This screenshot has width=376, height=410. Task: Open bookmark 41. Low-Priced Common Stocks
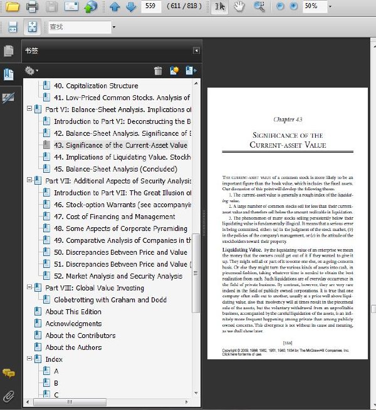coord(122,98)
